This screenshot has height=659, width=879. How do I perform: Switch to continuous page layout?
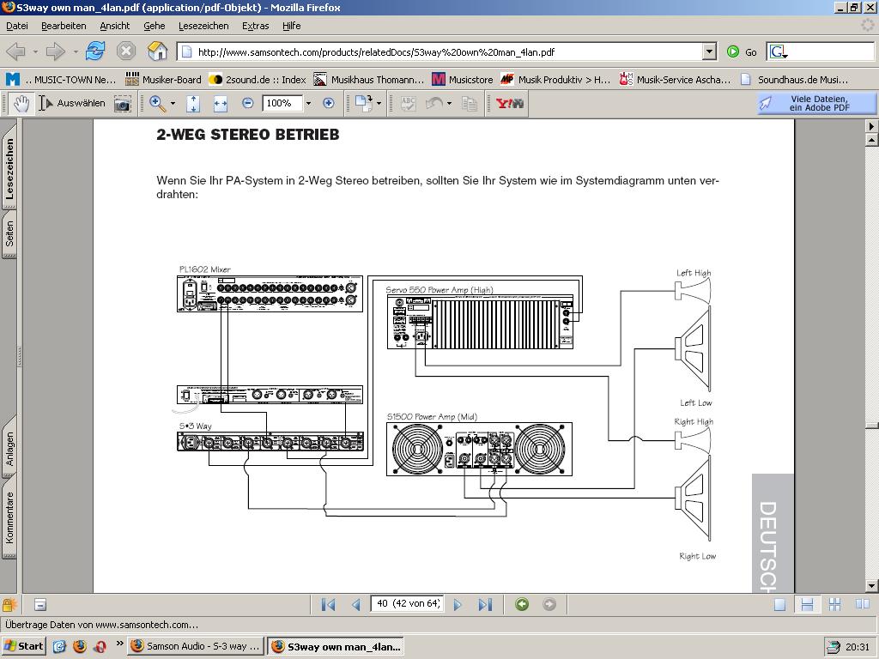[807, 605]
